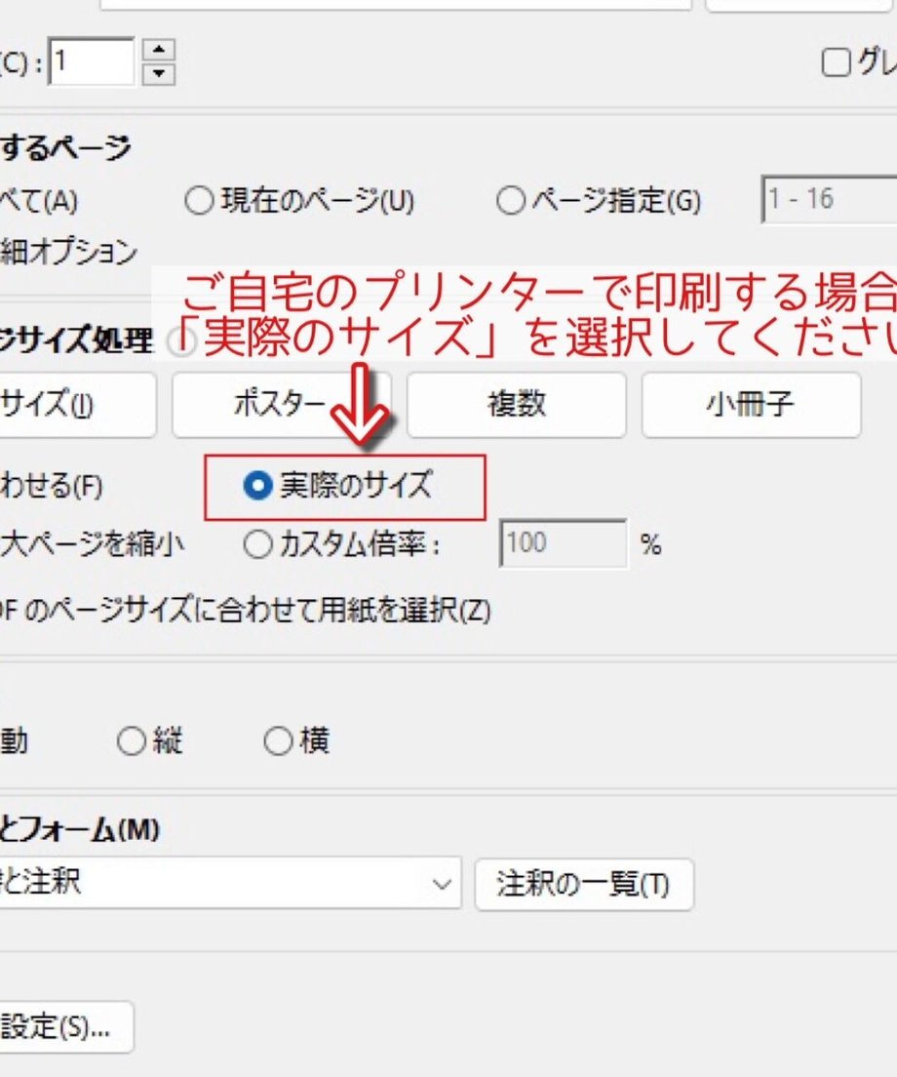Click the page range field showing 1 - 16
The width and height of the screenshot is (897, 1077).
click(x=829, y=199)
